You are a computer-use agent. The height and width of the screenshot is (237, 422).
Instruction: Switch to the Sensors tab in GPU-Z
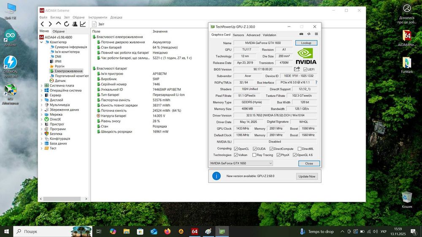(238, 35)
